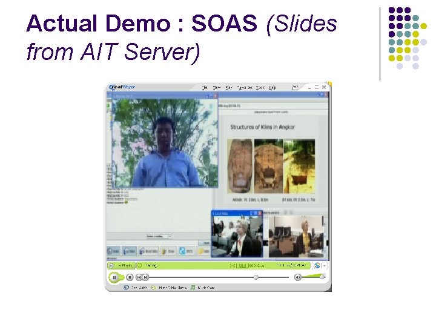Expand the dropdown arrow beside the globe icon
436x327 pixels.
point(324,266)
